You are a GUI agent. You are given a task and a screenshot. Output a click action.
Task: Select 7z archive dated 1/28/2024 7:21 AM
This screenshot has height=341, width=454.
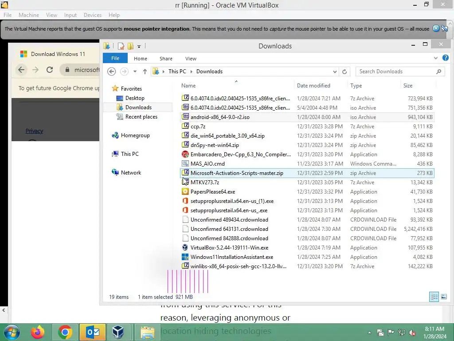[307, 98]
